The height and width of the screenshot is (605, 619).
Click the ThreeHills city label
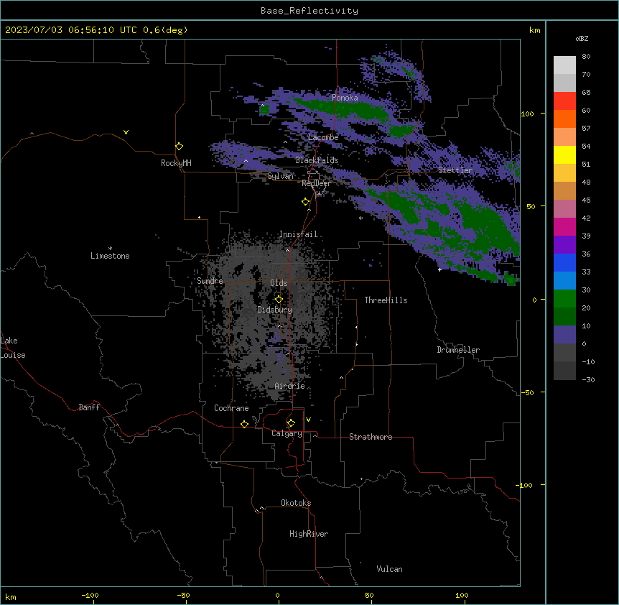pos(386,300)
